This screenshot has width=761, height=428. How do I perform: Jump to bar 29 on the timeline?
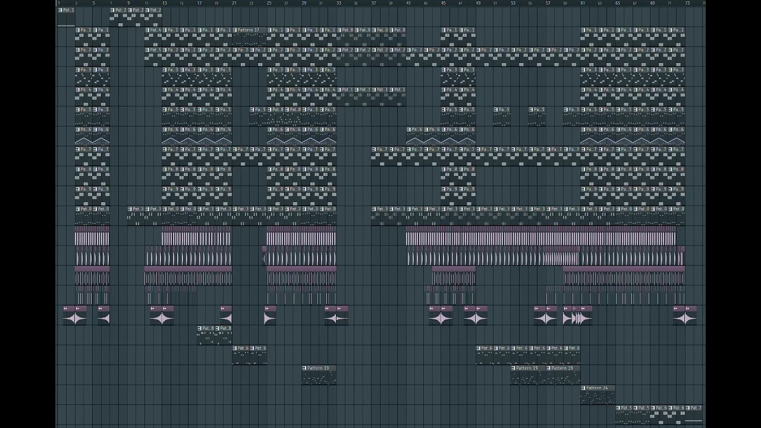point(304,3)
